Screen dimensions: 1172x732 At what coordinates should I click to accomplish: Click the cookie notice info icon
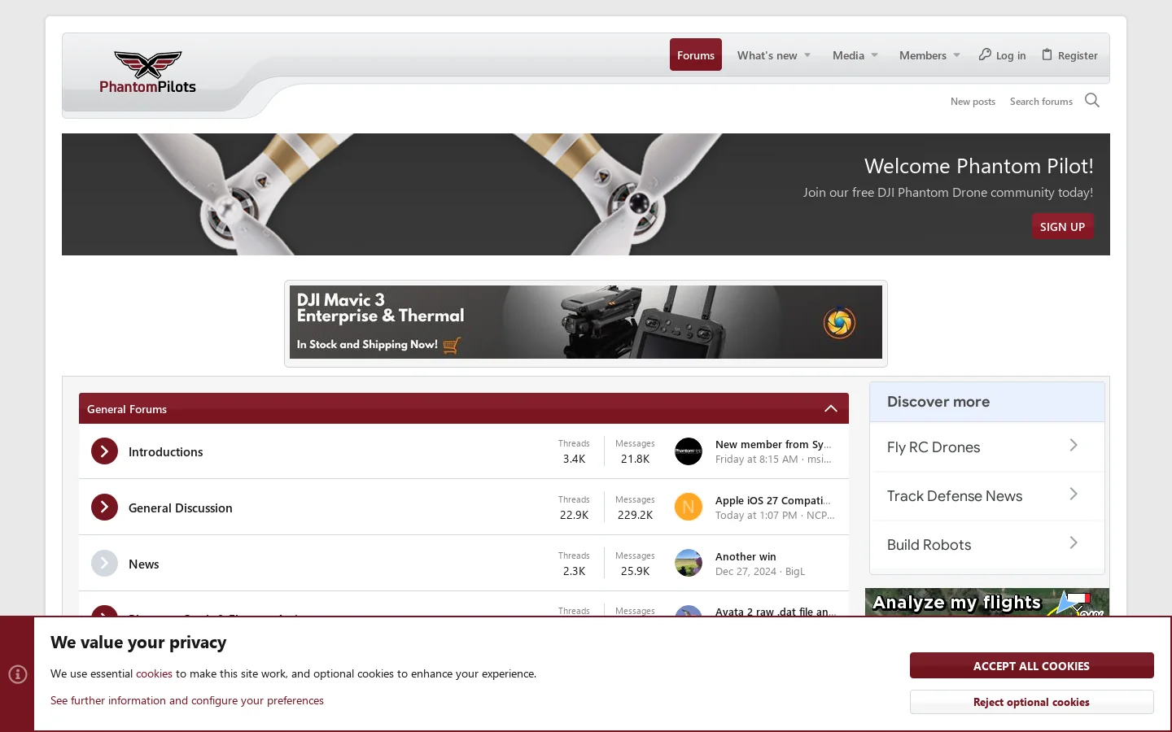pos(18,674)
